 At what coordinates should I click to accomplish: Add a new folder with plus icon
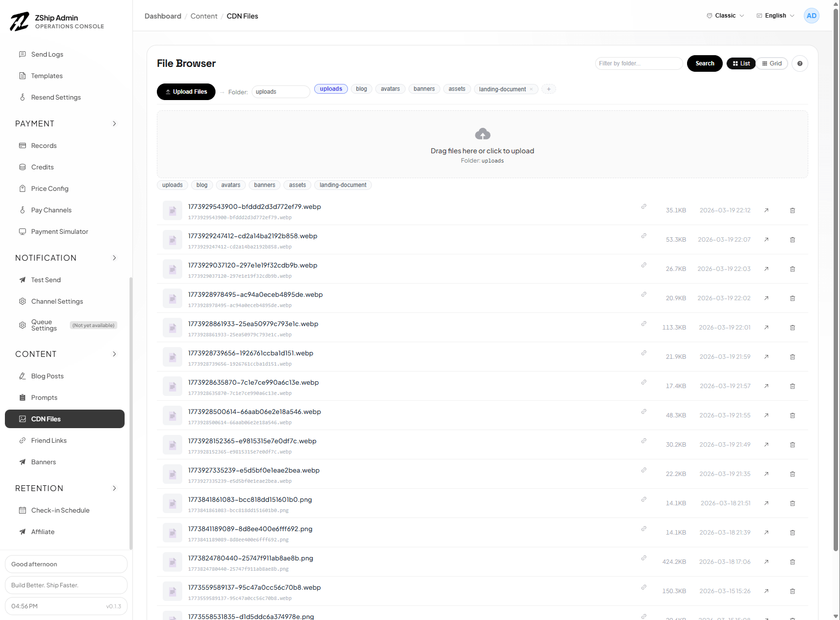549,89
